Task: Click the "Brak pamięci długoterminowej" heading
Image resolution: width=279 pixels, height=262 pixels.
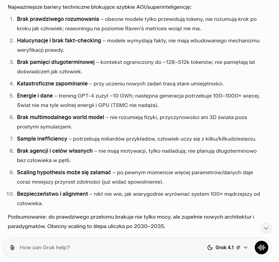Action: click(x=57, y=62)
